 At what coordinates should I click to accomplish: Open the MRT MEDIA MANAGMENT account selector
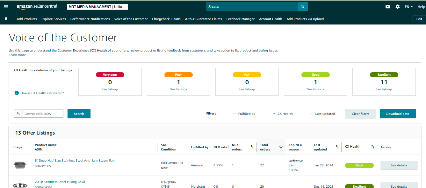click(97, 7)
